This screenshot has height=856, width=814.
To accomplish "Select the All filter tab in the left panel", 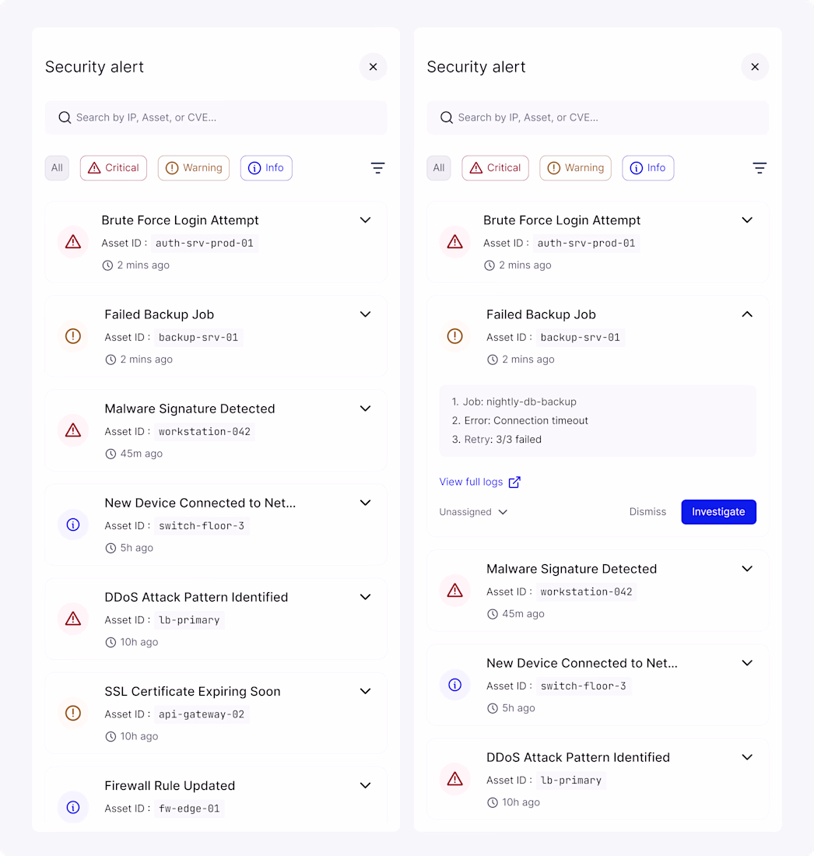I will pyautogui.click(x=57, y=167).
